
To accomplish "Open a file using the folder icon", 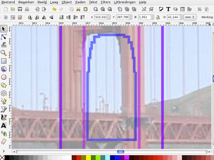I will [x=13, y=9].
